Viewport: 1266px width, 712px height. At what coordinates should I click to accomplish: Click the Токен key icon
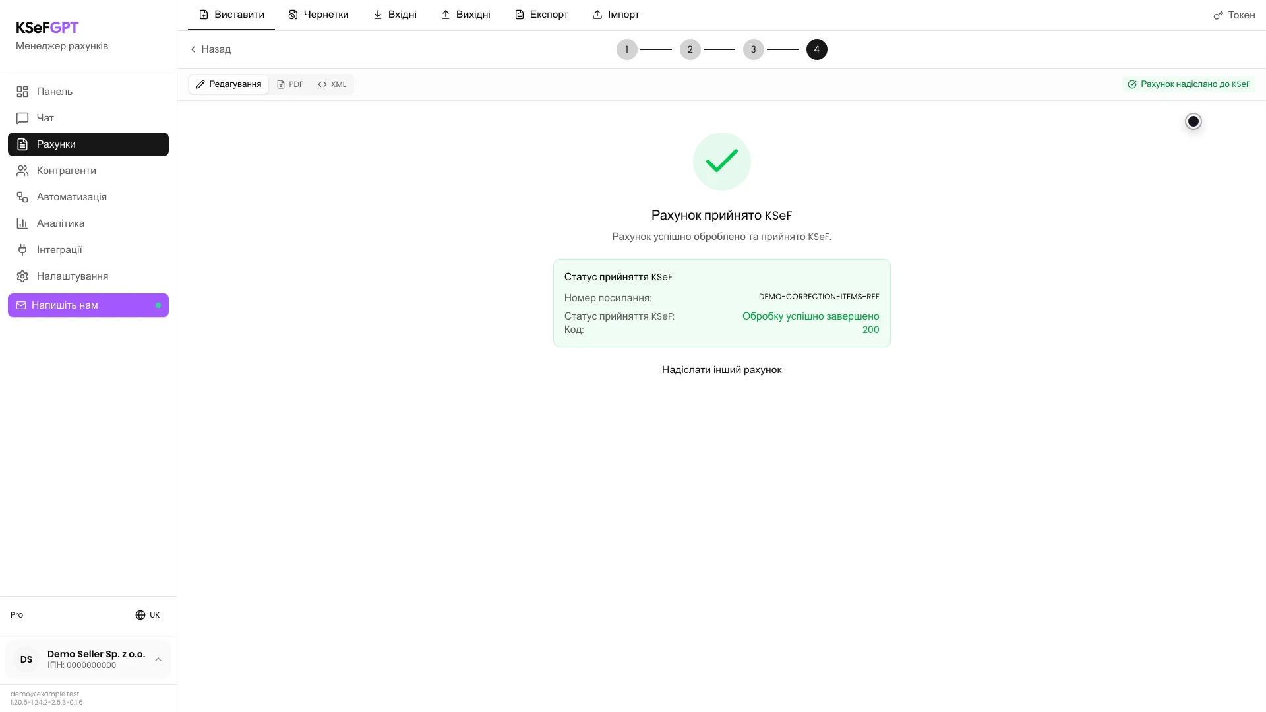click(1218, 15)
